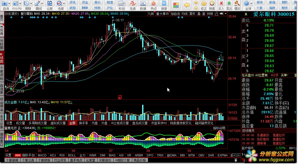Click the 35.17 high price label
The width and height of the screenshot is (298, 164).
click(120, 20)
